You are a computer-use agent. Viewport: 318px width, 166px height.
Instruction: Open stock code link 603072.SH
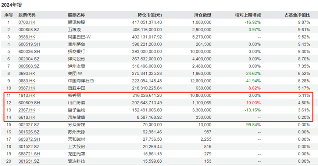click(x=29, y=139)
